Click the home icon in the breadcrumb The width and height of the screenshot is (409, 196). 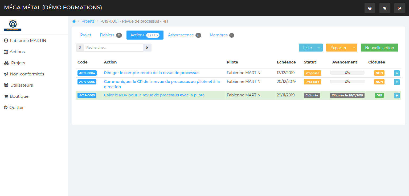[74, 21]
